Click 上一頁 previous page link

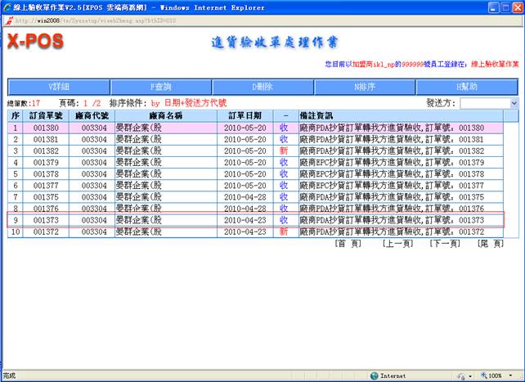click(397, 244)
